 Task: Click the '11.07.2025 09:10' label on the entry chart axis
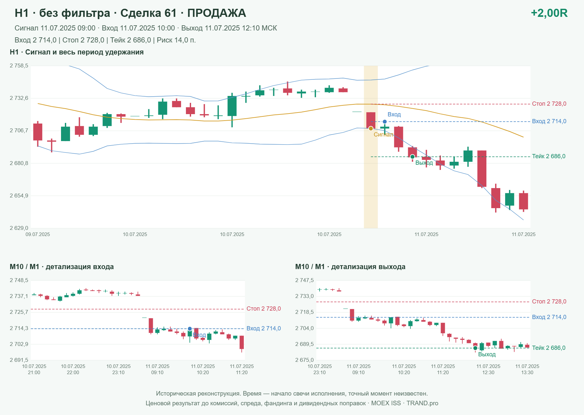click(157, 369)
